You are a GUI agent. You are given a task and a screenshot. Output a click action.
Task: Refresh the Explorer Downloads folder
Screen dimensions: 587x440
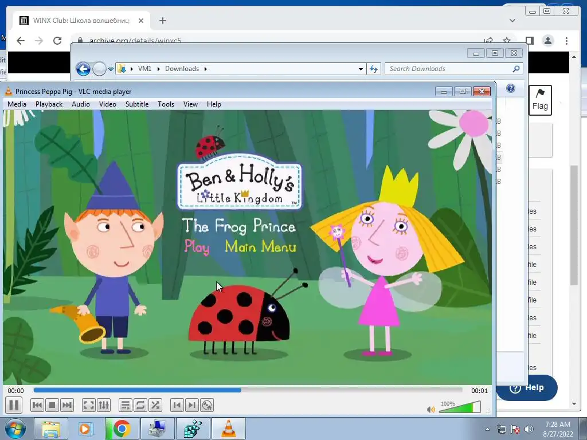click(x=374, y=69)
